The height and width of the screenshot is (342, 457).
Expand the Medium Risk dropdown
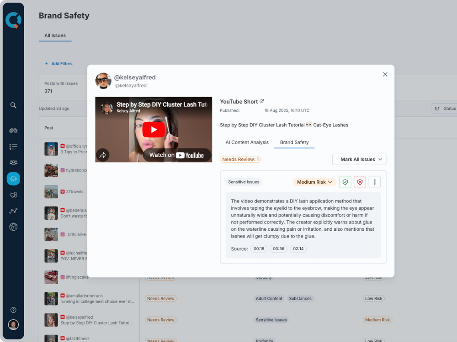point(314,182)
